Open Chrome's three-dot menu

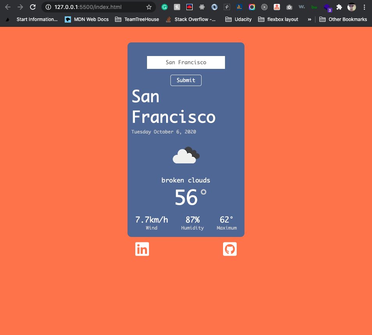364,7
